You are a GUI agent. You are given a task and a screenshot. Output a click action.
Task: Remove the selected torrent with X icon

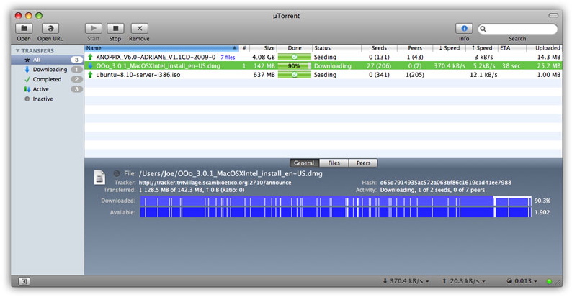(139, 28)
